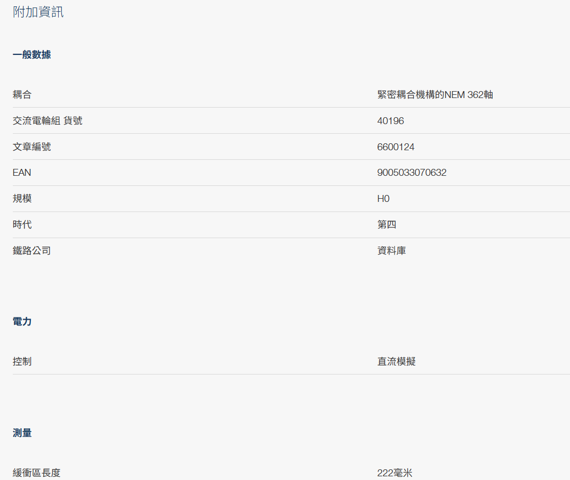570x480 pixels.
Task: Click the 規模 row label
Action: click(x=21, y=198)
